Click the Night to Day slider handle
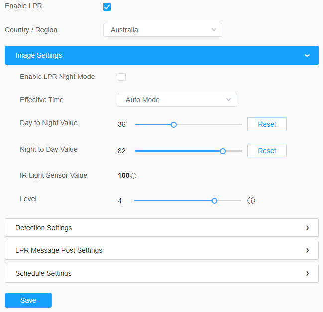323x312 pixels. (223, 151)
